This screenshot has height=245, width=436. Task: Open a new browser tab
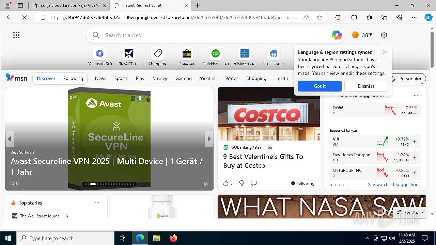(x=198, y=5)
